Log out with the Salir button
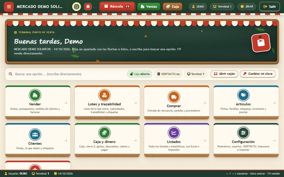The height and width of the screenshot is (177, 284). (x=269, y=7)
